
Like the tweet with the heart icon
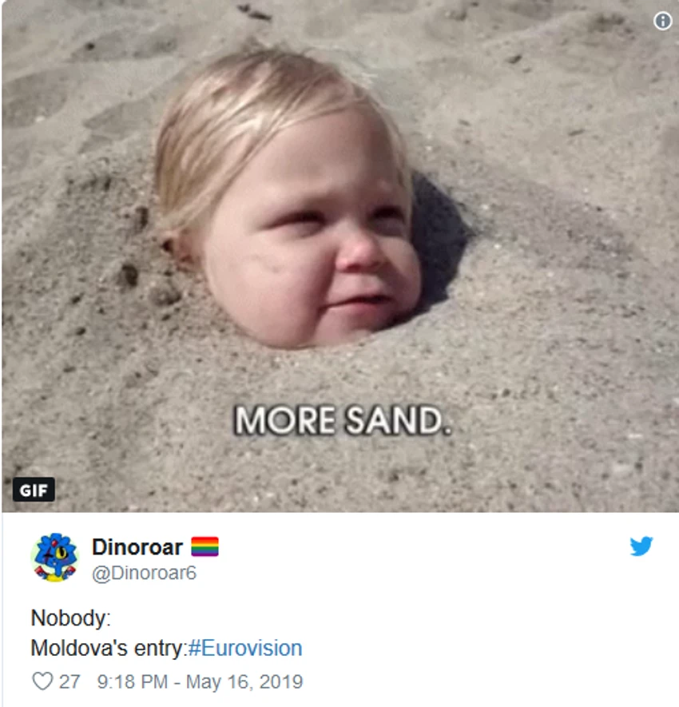(x=42, y=681)
